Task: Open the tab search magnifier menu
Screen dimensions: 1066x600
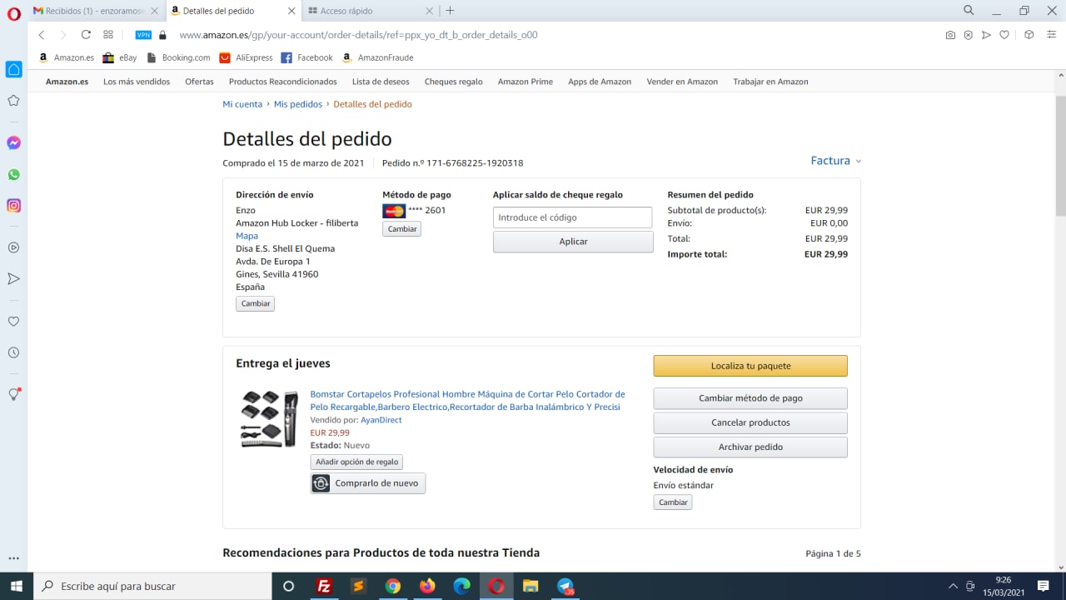Action: (x=969, y=11)
